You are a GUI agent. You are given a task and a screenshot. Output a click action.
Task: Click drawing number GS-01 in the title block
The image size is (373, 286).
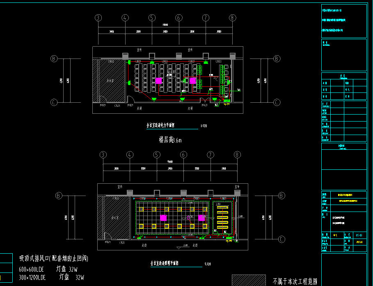coord(359,235)
